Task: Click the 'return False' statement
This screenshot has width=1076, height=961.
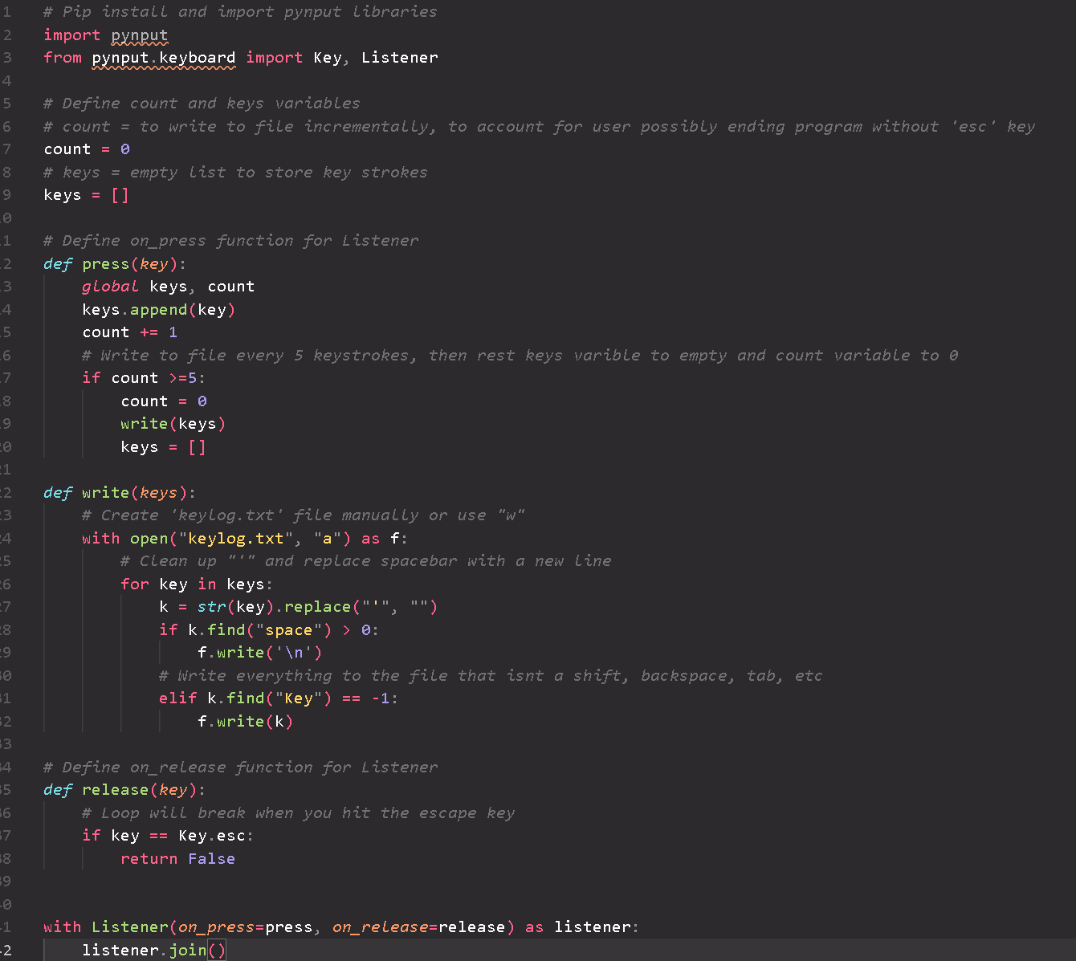Action: (177, 859)
